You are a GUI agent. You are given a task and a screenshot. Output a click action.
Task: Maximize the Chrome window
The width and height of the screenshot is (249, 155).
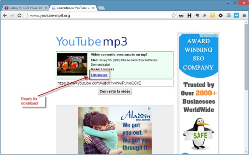coord(235,3)
